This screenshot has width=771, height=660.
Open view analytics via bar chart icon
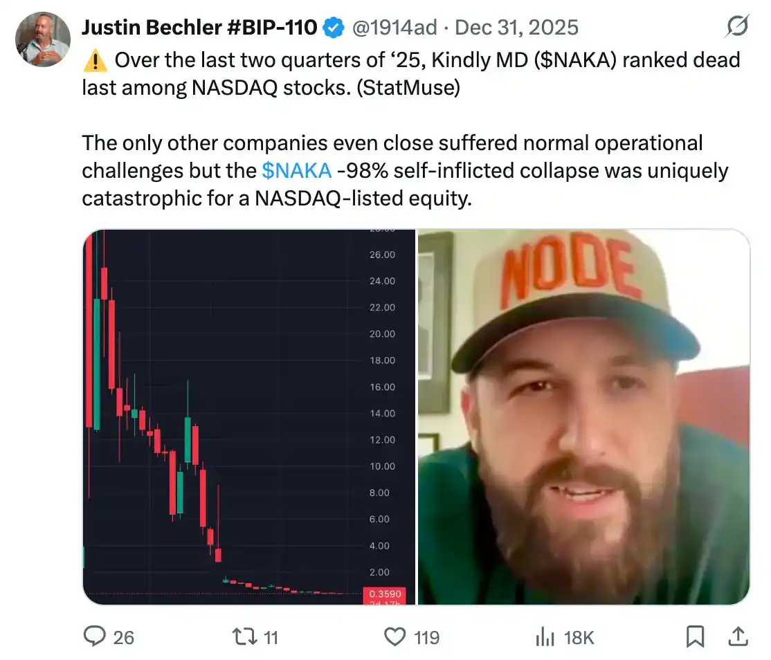pos(546,636)
